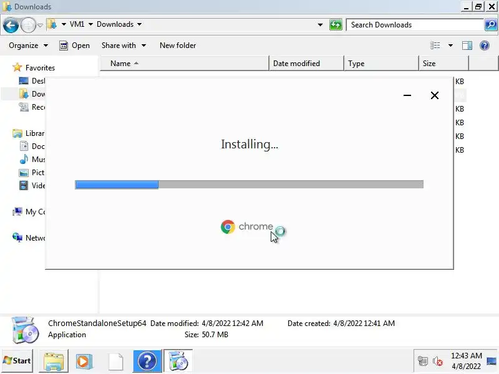Open Desktop in the navigation pane
The image size is (499, 374).
pos(32,81)
